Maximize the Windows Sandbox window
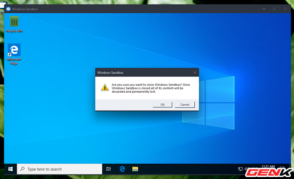The width and height of the screenshot is (294, 179). point(274,9)
